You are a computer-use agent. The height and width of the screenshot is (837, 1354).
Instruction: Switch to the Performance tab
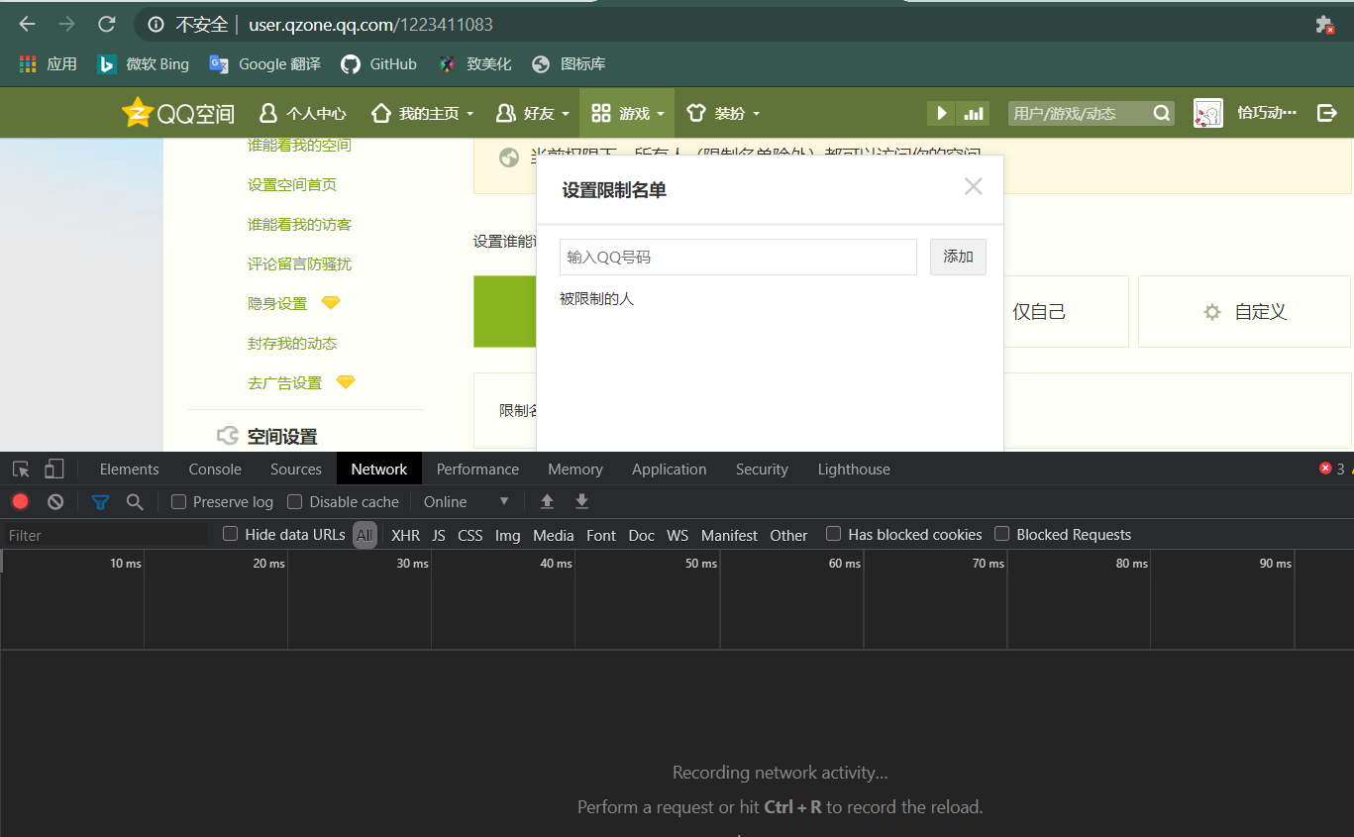coord(477,470)
